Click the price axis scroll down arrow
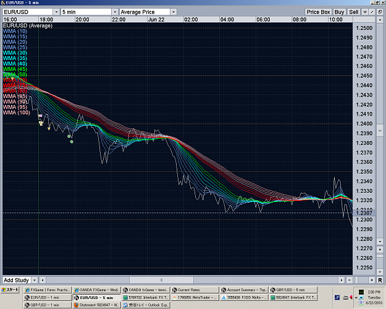Screen dimensions: 386x309 pos(380,242)
